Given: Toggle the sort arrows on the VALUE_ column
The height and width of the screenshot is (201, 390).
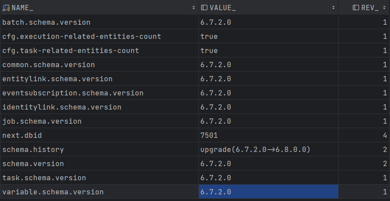Looking at the screenshot, I should click(333, 8).
